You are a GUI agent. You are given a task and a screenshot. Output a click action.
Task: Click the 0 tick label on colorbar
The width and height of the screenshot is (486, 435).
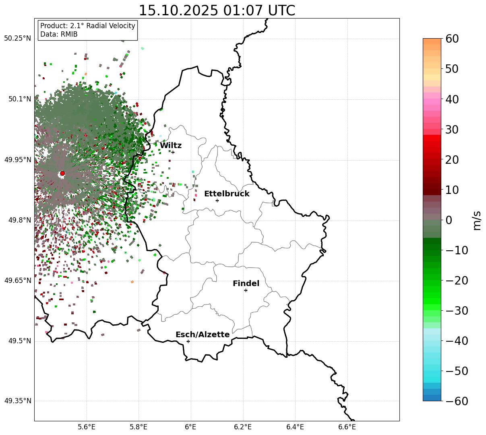(x=449, y=220)
